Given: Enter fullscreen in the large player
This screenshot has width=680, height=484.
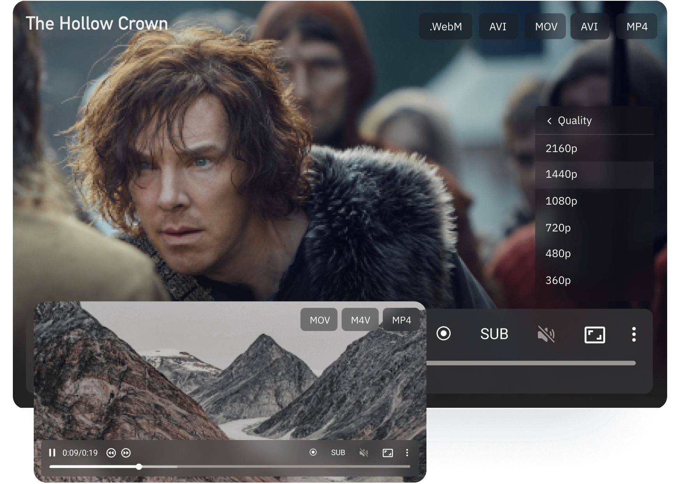Looking at the screenshot, I should point(595,335).
